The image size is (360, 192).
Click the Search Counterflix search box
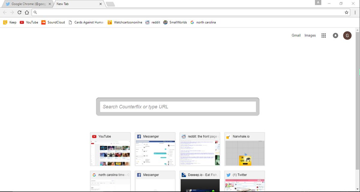178,107
